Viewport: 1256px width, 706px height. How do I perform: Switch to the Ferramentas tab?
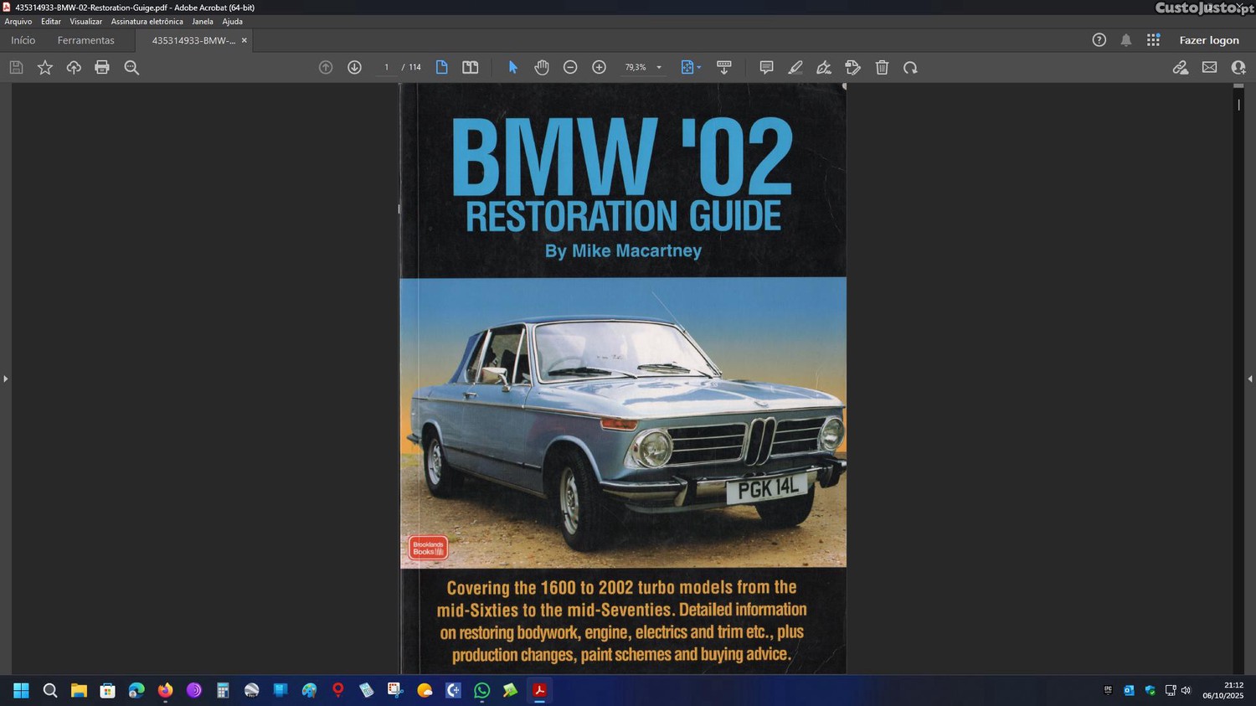click(85, 40)
